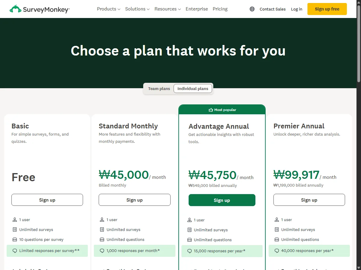361x270 pixels.
Task: Expand the Resources dropdown menu
Action: (x=168, y=9)
